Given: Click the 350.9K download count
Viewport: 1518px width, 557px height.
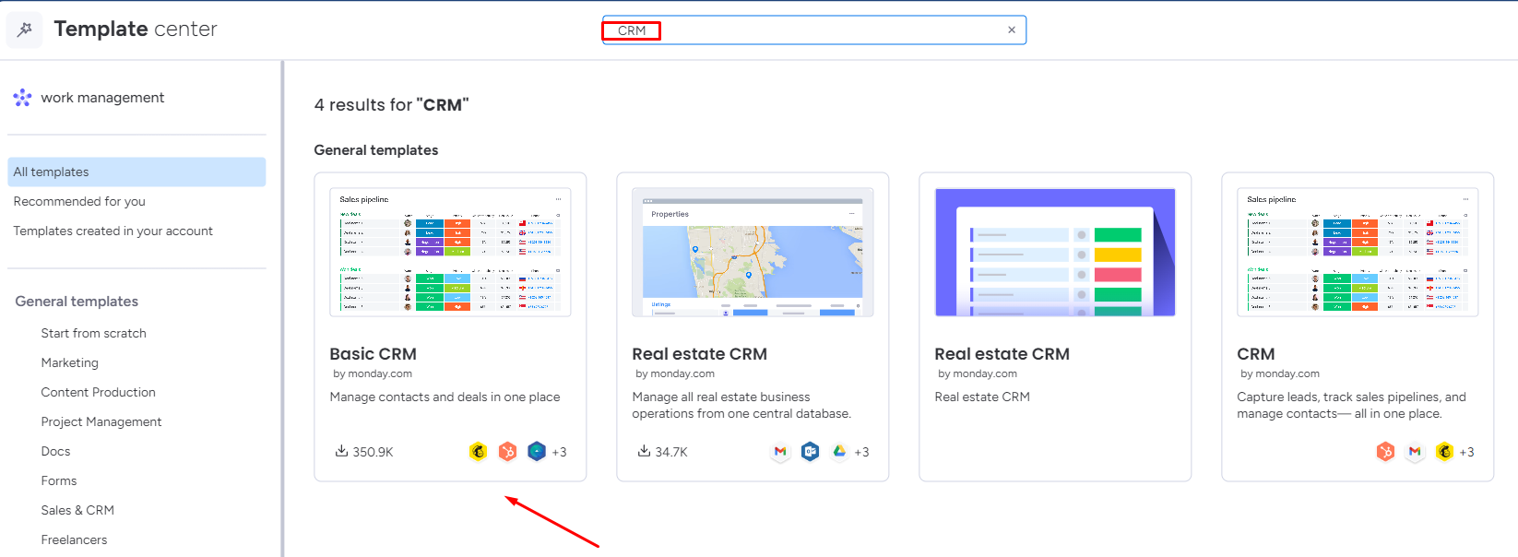Looking at the screenshot, I should coord(373,452).
